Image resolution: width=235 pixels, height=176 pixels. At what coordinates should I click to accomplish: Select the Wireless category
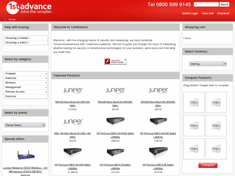click(x=26, y=83)
